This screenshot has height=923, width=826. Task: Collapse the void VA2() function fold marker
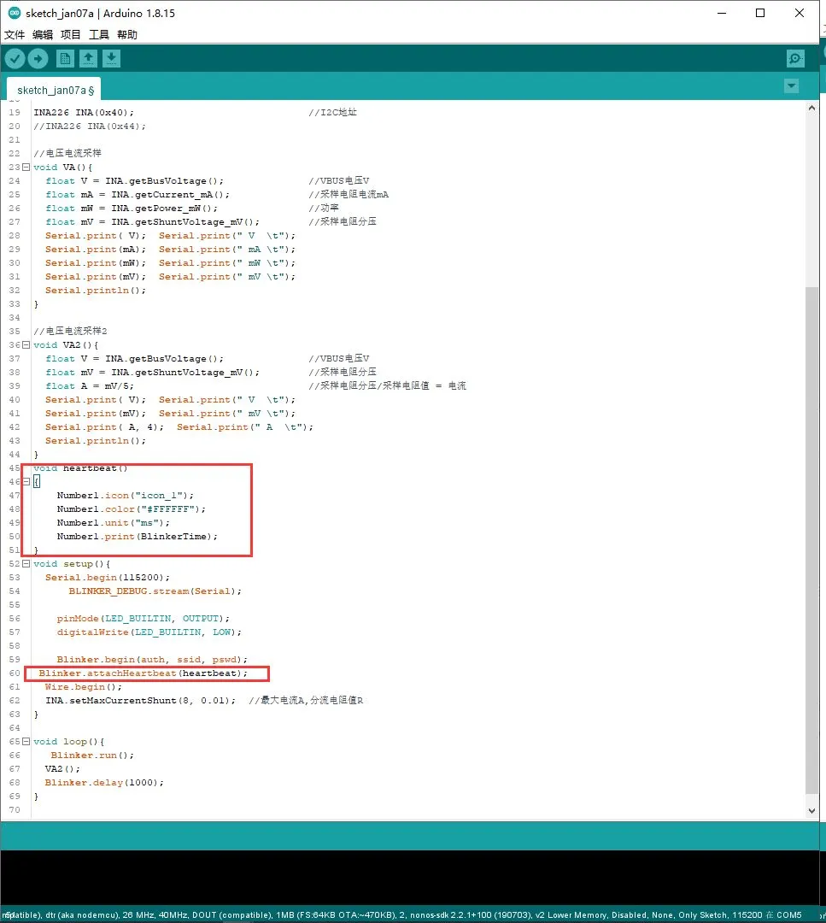click(26, 345)
